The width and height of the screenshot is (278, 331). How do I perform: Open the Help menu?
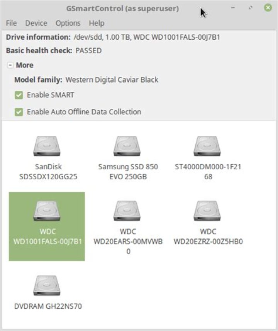[x=97, y=23]
